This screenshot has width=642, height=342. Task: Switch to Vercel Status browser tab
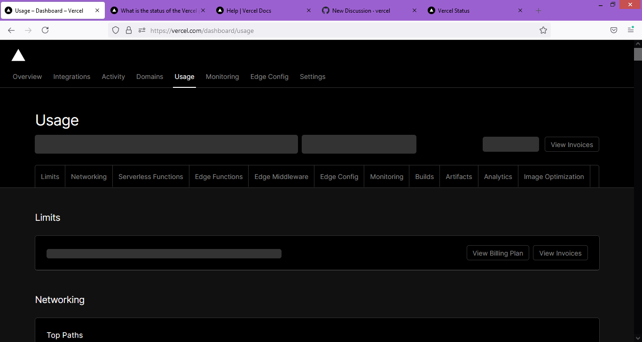click(x=475, y=10)
